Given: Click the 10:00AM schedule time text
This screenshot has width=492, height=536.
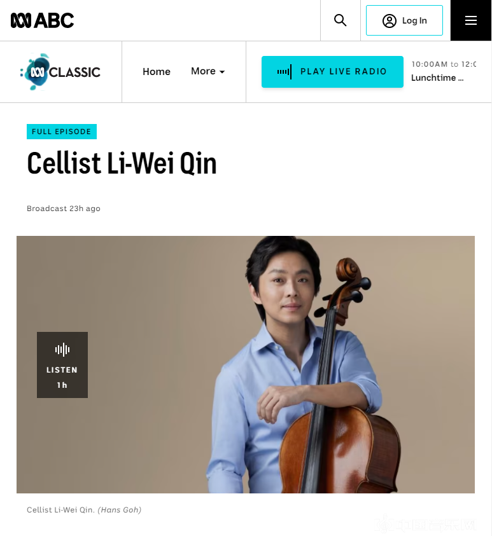Looking at the screenshot, I should coord(430,64).
